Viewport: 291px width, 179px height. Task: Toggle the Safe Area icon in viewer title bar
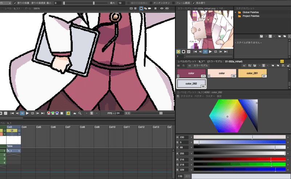point(131,8)
